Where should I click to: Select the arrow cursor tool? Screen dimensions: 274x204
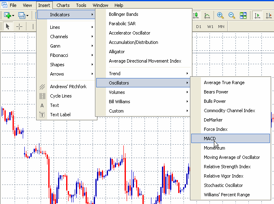pyautogui.click(x=8, y=26)
